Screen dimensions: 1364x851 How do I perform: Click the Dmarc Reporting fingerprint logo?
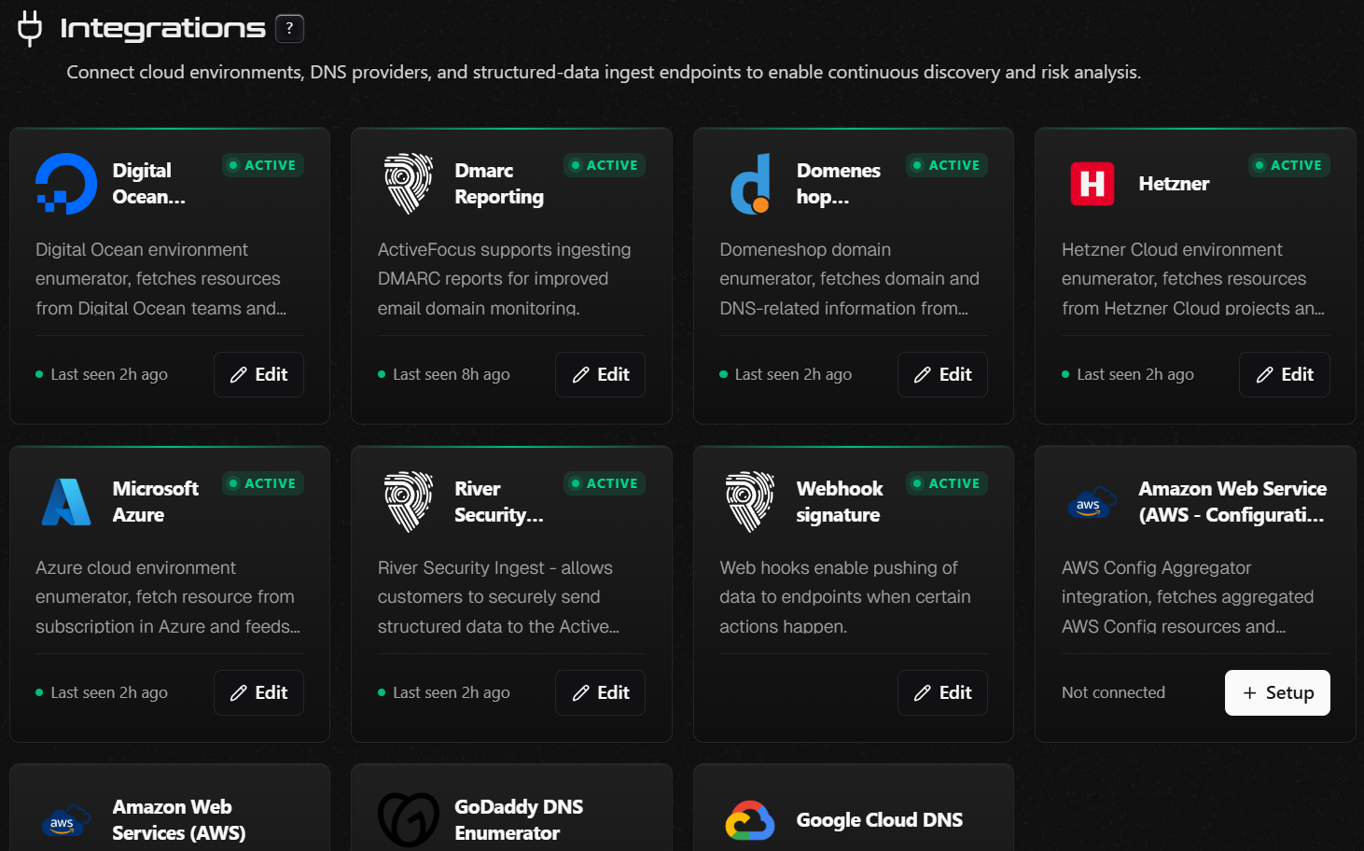409,184
